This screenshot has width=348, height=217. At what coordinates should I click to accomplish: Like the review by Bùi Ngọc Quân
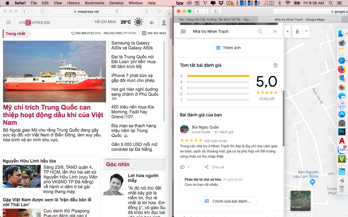point(182,167)
